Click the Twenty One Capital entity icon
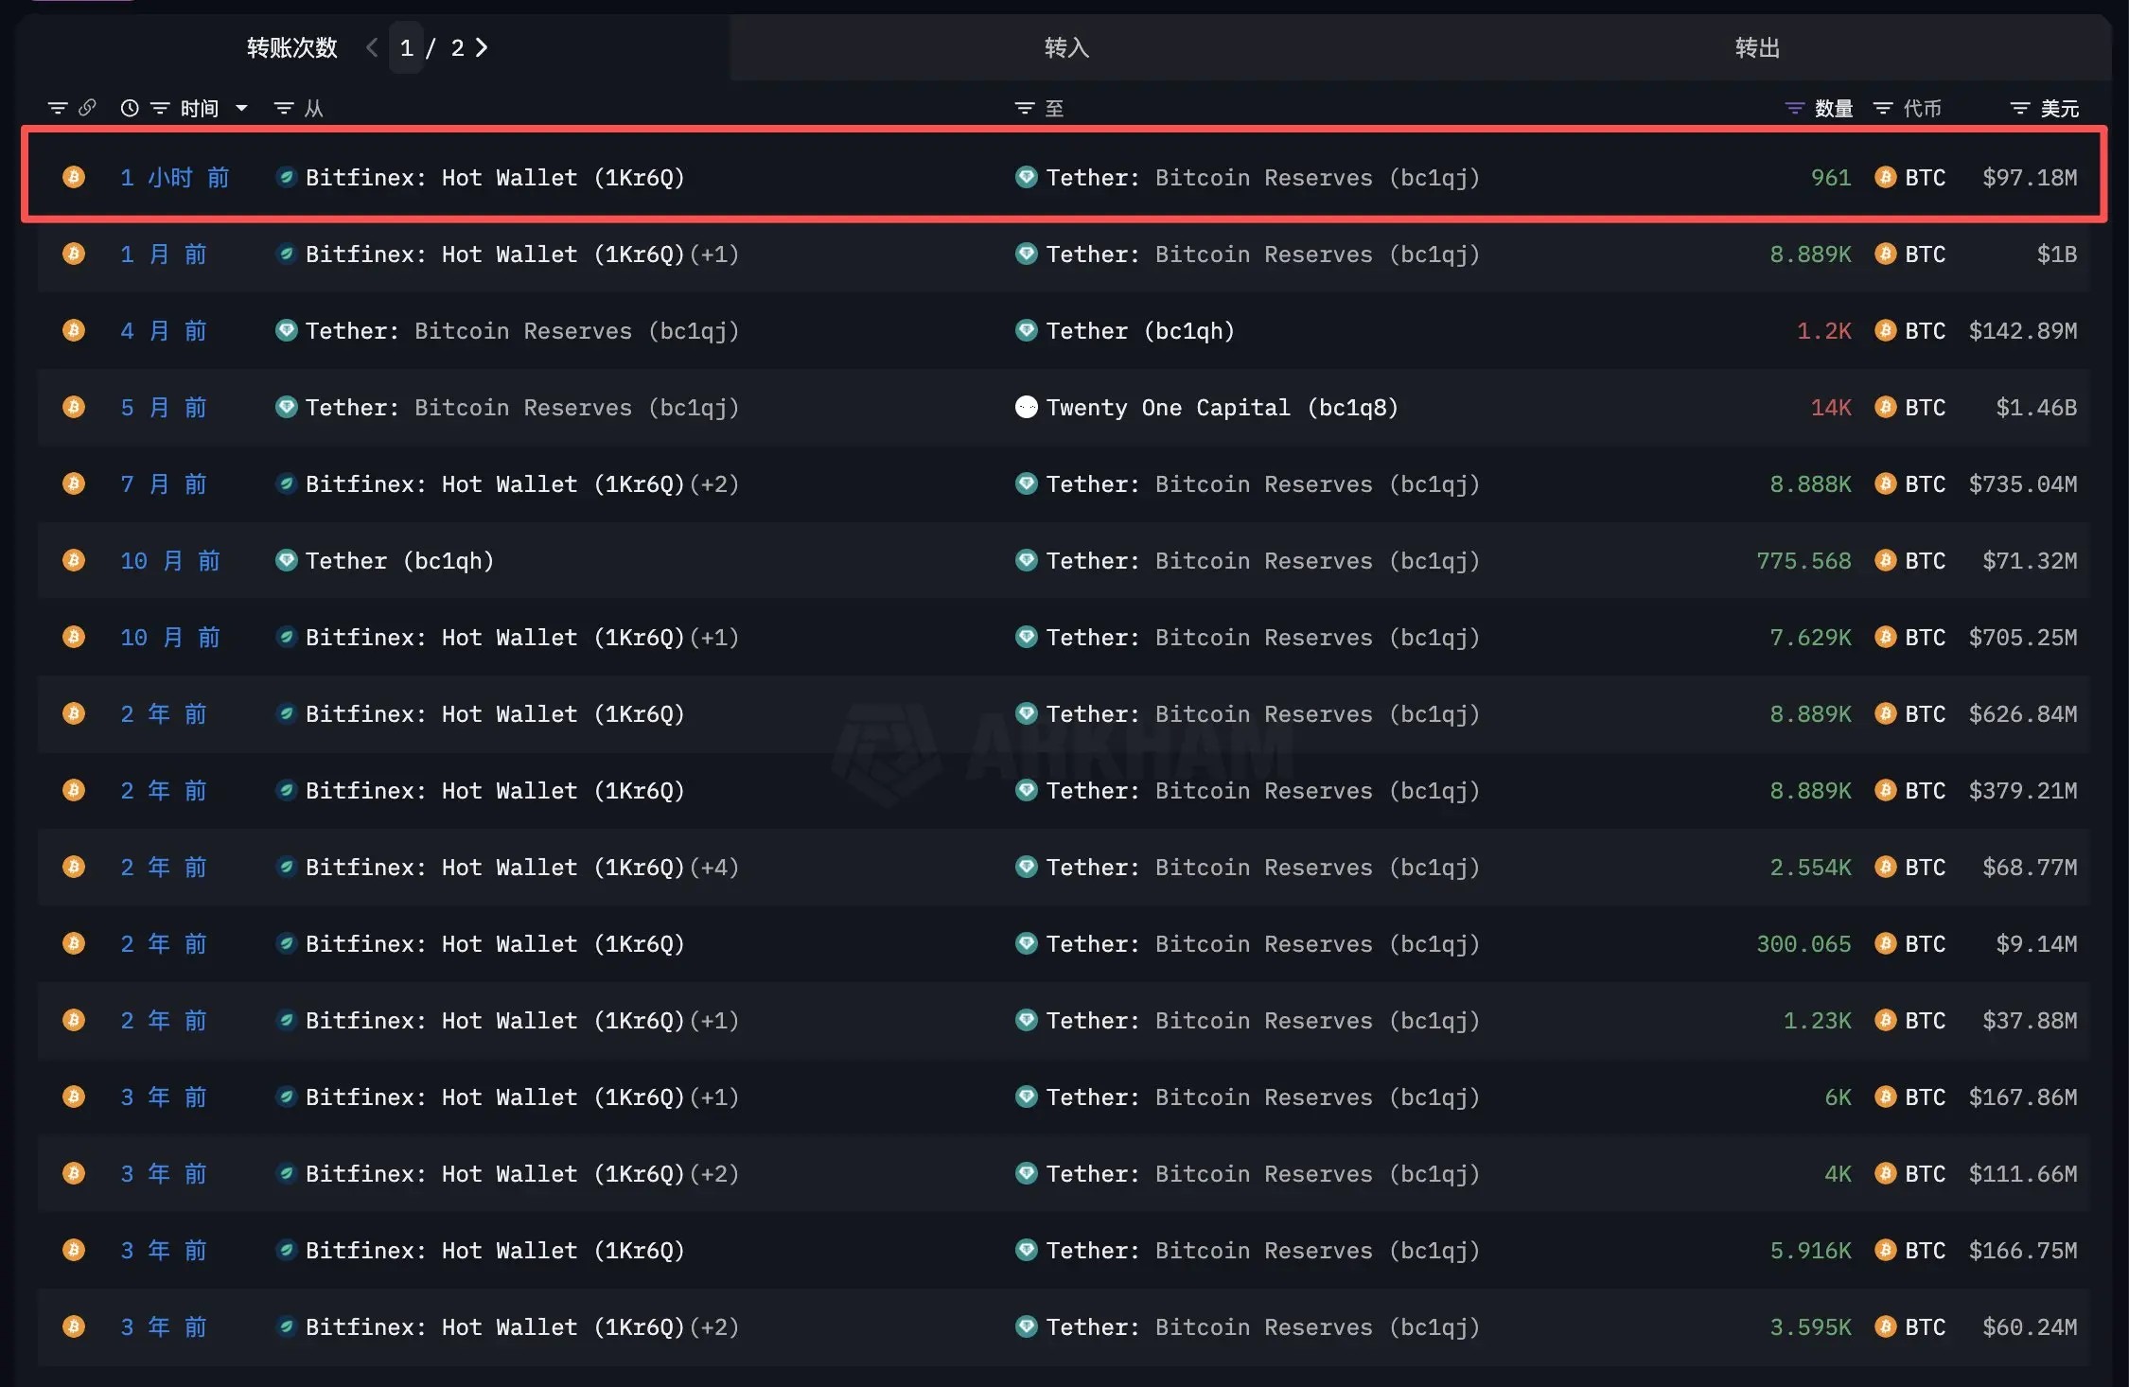This screenshot has height=1387, width=2129. 1026,407
